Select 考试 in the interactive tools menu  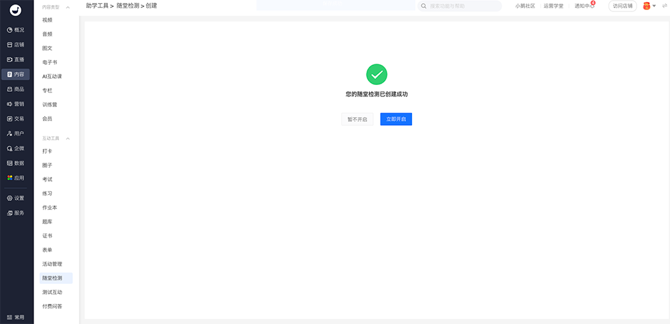coord(48,179)
